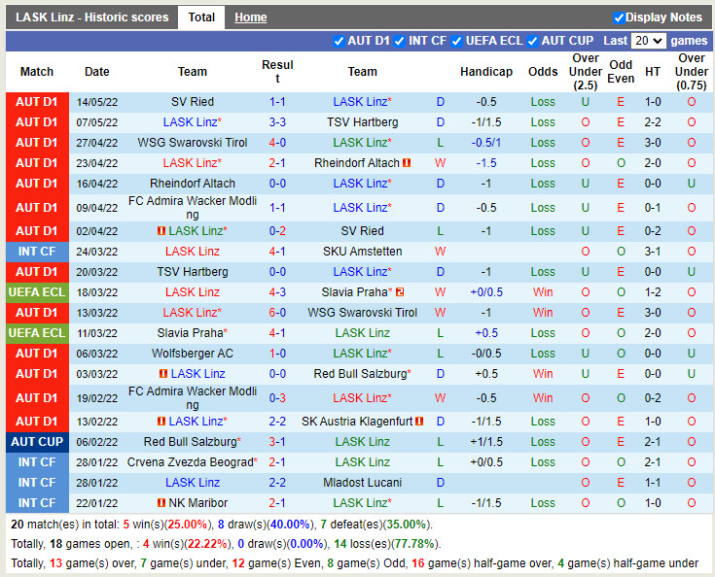715x577 pixels.
Task: Open the Last 20 games dropdown
Action: click(x=648, y=41)
